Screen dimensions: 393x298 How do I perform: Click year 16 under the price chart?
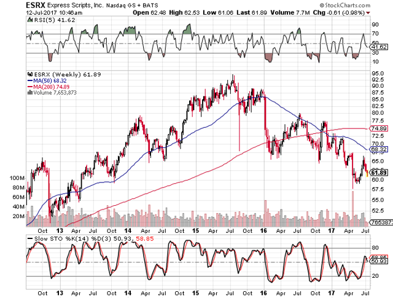(263, 230)
